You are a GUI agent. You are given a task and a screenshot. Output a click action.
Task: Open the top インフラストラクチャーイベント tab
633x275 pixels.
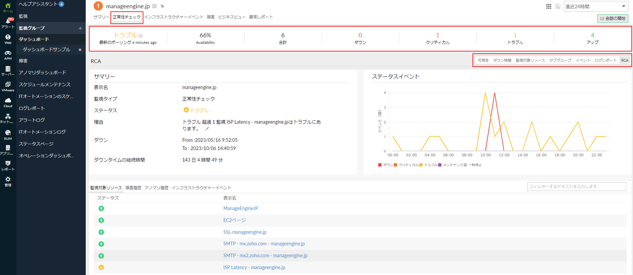tap(174, 17)
